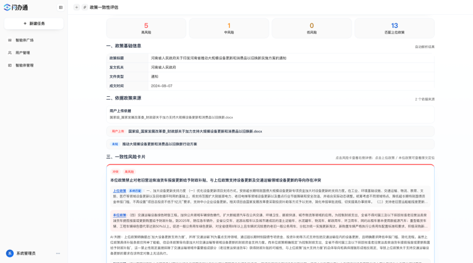Click the 系统匹配 tag beside 上位政策
This screenshot has width=473, height=263.
(135, 191)
